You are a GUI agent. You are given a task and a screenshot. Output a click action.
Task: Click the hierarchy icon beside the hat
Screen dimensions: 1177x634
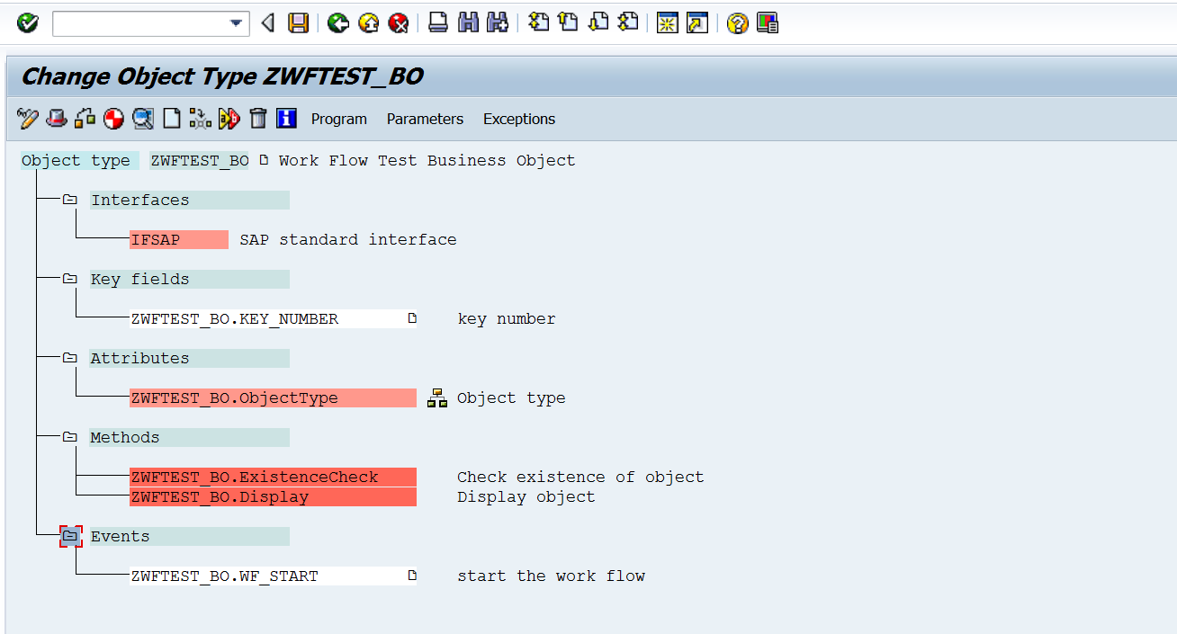click(85, 118)
